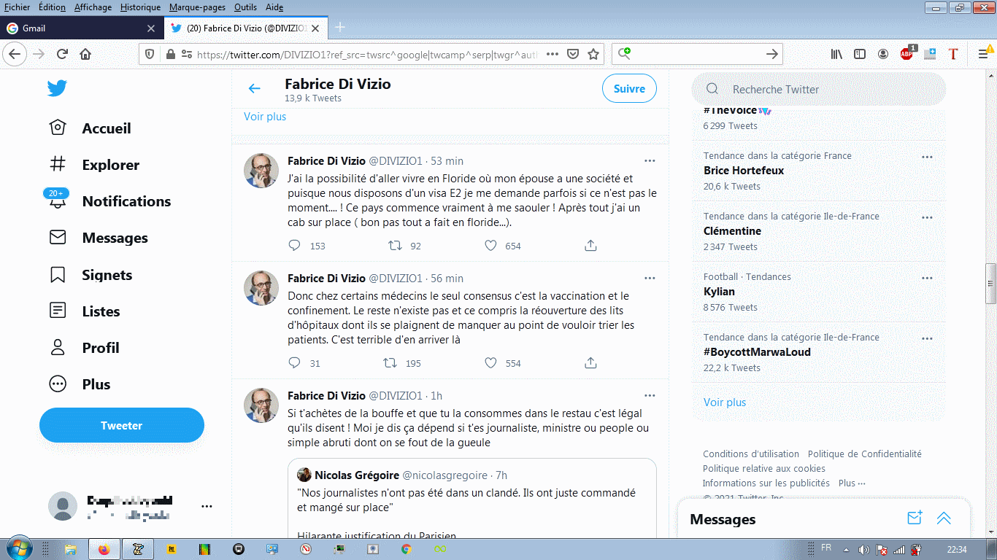Click the Twitter bird logo
This screenshot has height=560, width=997.
[x=58, y=88]
